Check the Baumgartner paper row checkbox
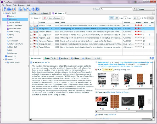This screenshot has width=157, height=124. pyautogui.click(x=31, y=29)
